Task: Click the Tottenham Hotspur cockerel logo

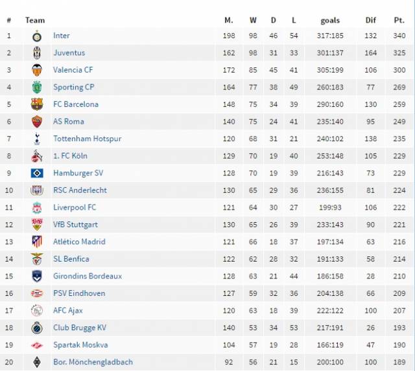Action: 37,139
